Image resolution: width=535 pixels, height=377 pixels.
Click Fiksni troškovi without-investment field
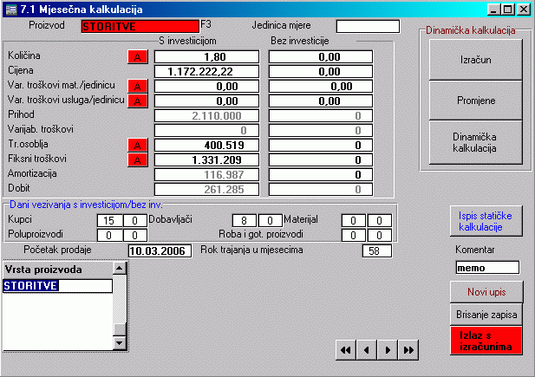tap(321, 160)
